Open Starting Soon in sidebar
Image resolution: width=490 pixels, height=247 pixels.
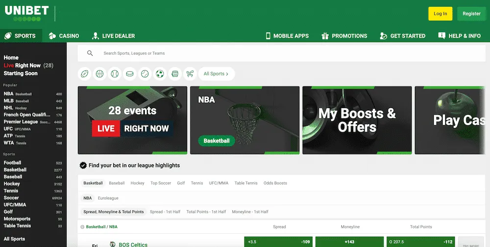pyautogui.click(x=21, y=73)
